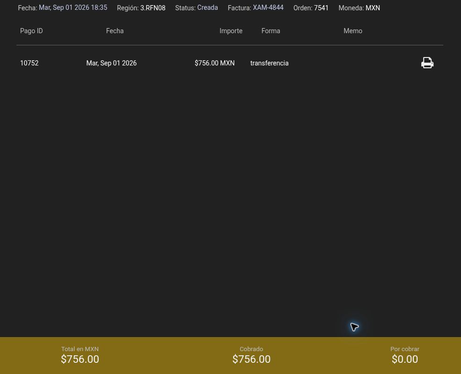Click the order number 7541

click(322, 8)
